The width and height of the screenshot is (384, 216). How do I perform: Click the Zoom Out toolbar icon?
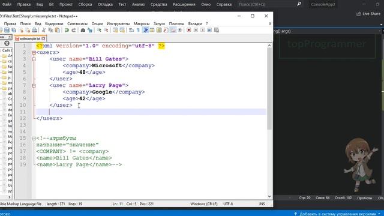click(x=106, y=30)
